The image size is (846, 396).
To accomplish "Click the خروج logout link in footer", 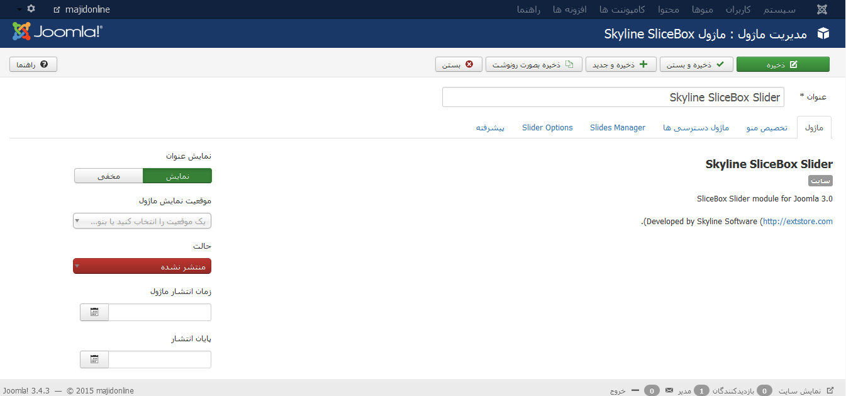I will [x=618, y=391].
